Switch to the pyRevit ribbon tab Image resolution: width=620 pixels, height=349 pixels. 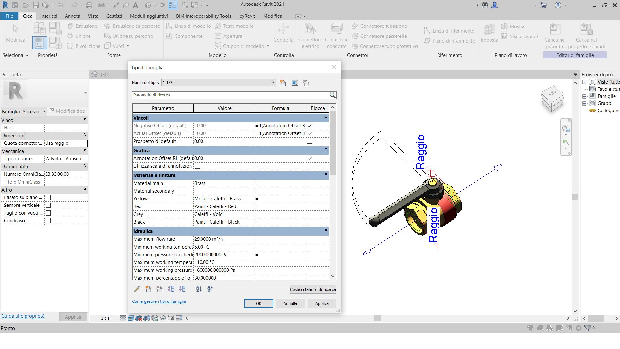pos(247,16)
